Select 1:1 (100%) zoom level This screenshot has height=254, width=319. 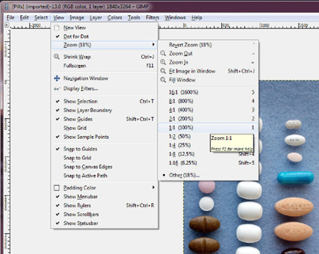182,127
